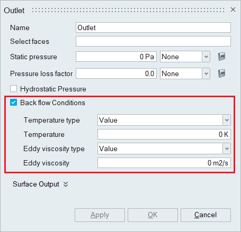Close the Outlet dialog with X

pos(233,10)
